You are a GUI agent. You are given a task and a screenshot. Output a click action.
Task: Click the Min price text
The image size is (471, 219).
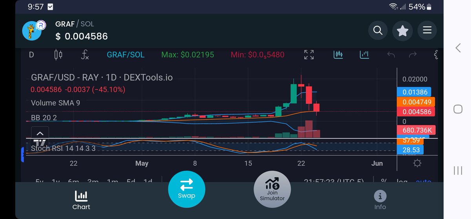[257, 55]
